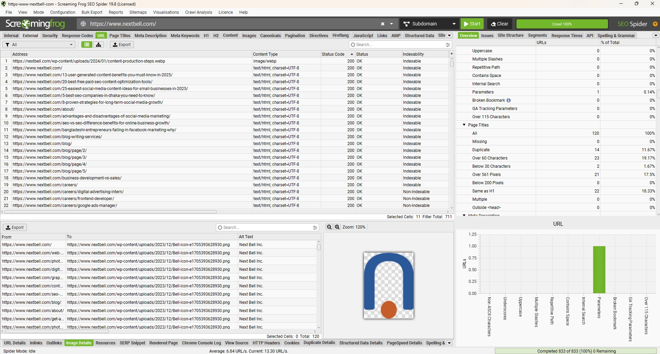
Task: Switch to list view icon
Action: [x=87, y=45]
